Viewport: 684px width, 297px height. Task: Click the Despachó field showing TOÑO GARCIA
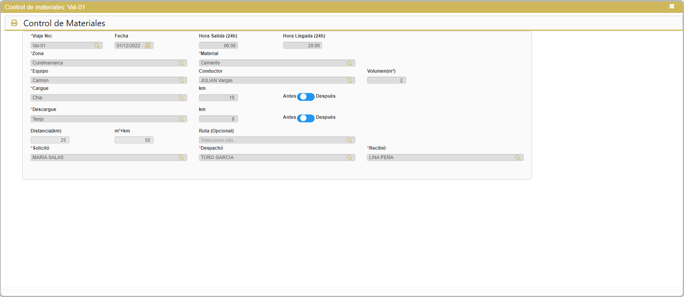[277, 157]
